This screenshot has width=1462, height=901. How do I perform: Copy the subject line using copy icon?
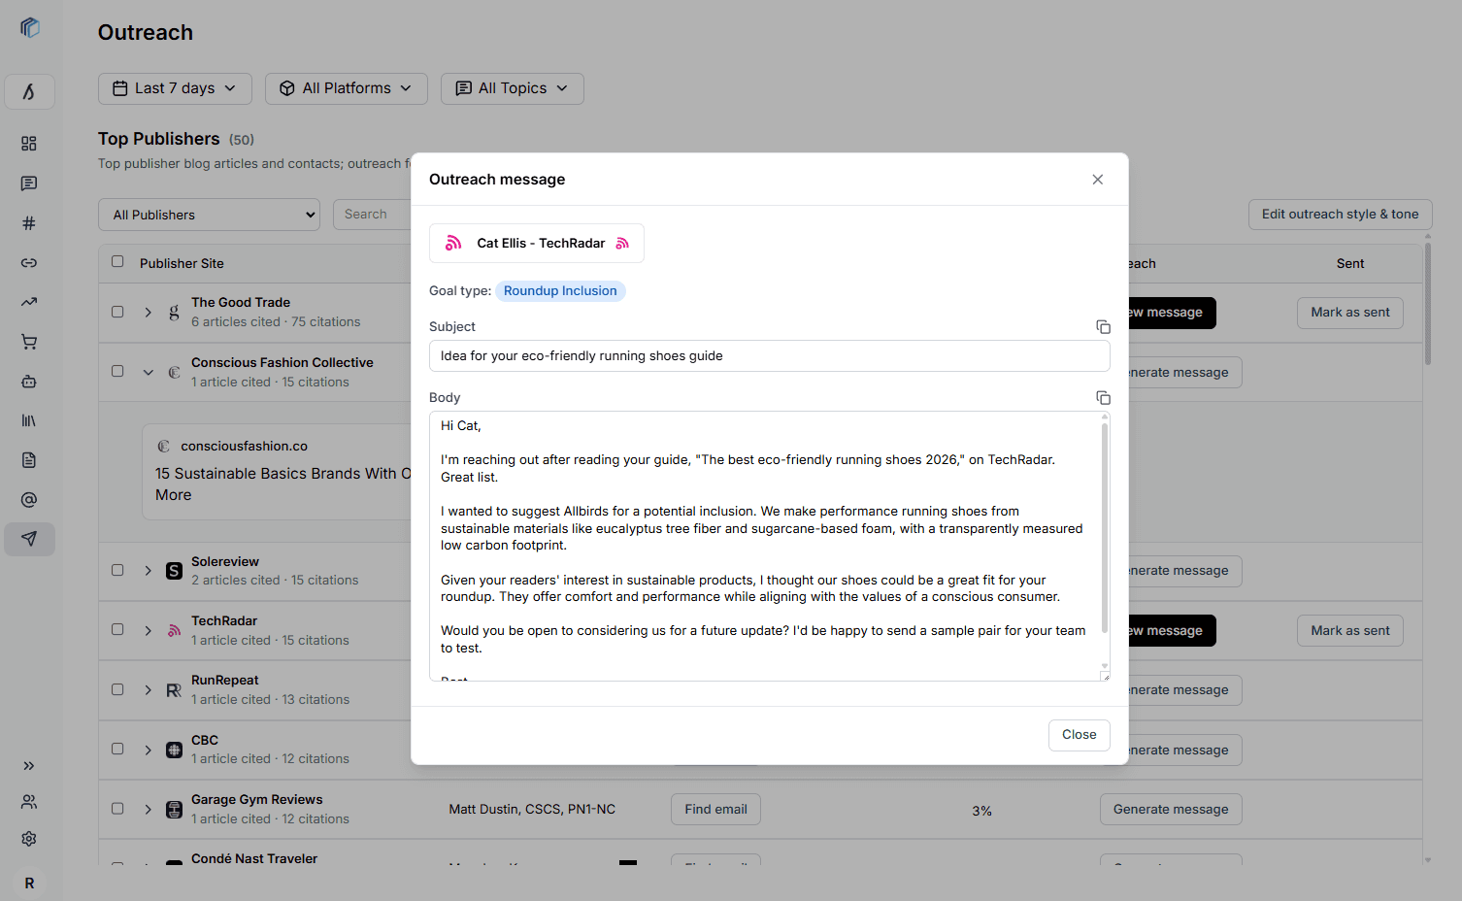point(1103,327)
